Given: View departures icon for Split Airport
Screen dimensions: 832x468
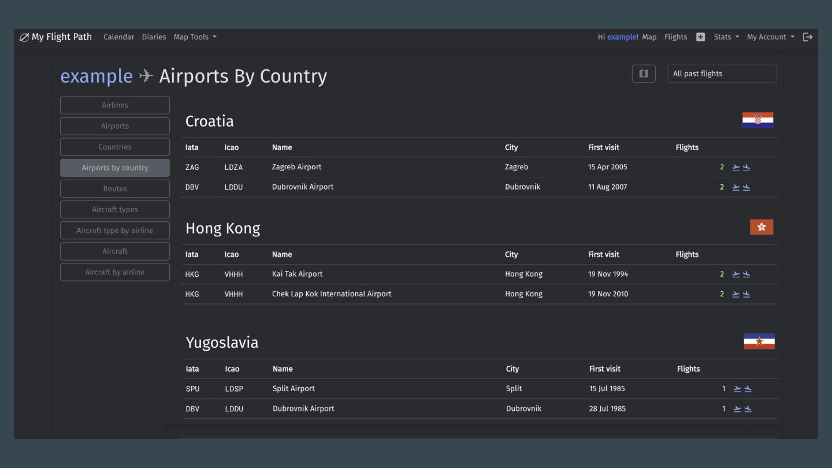Looking at the screenshot, I should click(x=737, y=389).
